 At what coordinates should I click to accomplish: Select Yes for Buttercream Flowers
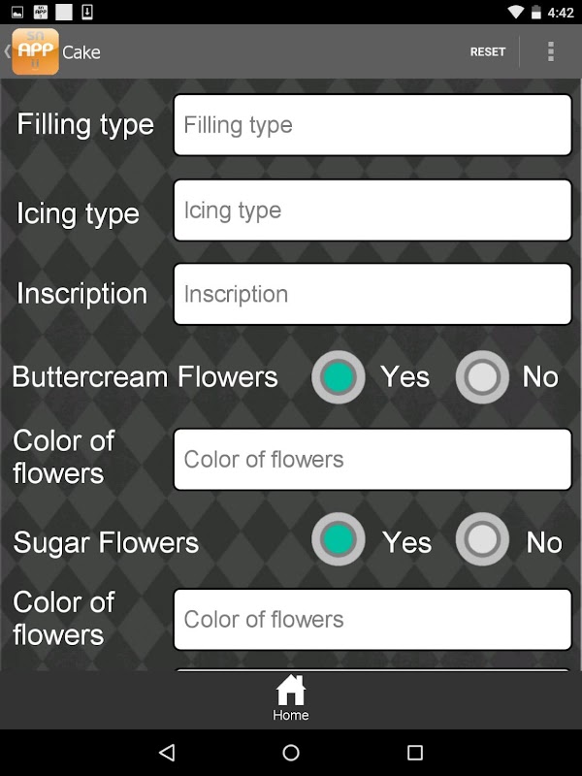pyautogui.click(x=339, y=377)
